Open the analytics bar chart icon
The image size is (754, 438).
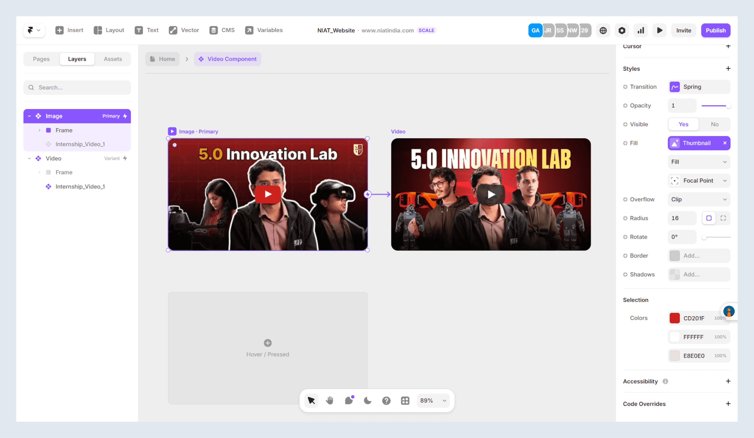tap(641, 30)
